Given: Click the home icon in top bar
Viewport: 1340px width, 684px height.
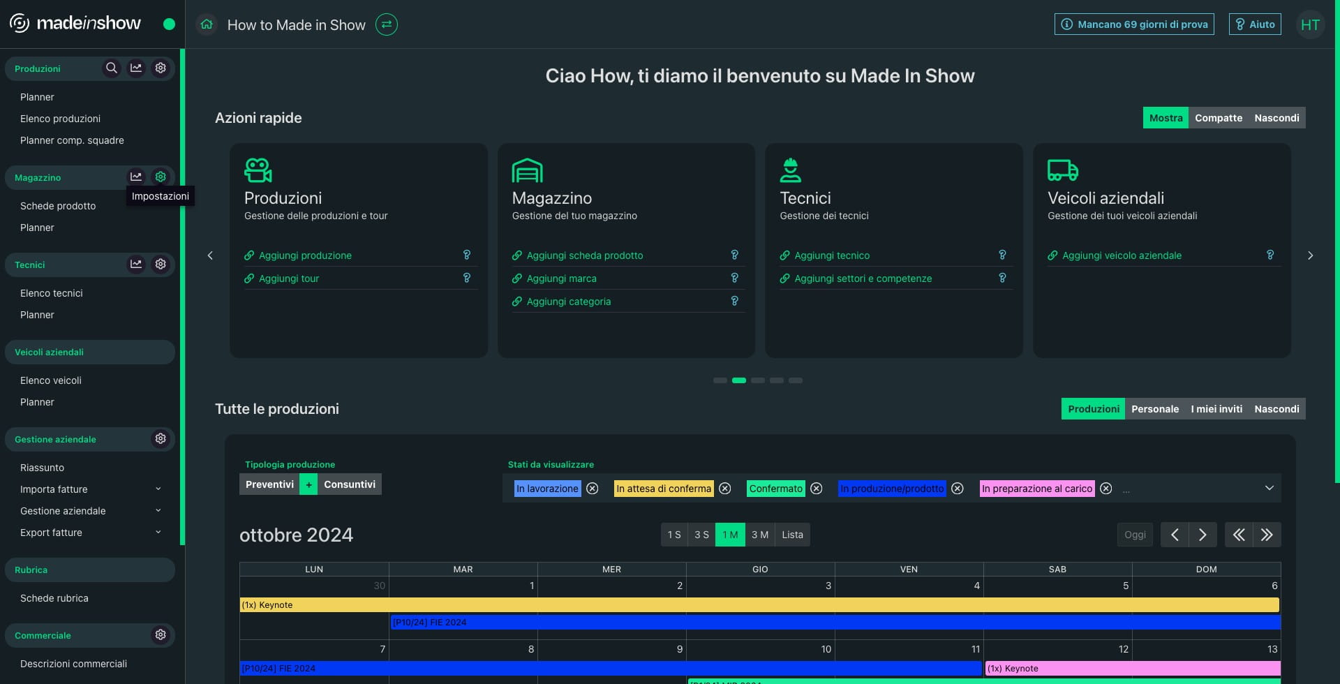Looking at the screenshot, I should pos(207,25).
